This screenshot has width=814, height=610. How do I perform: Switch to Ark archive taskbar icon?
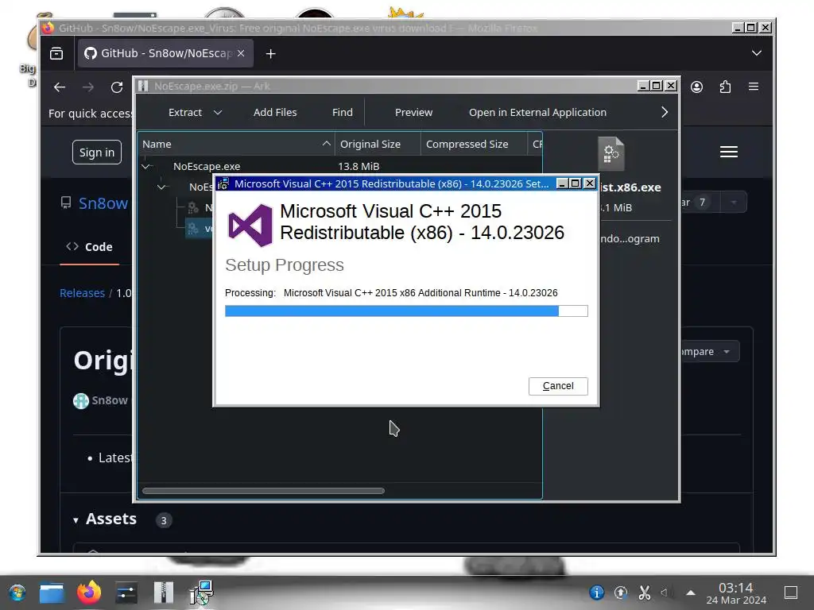[x=164, y=593]
